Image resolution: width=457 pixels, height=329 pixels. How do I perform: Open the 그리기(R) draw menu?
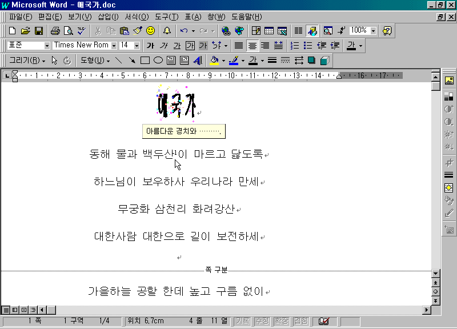[x=27, y=61]
